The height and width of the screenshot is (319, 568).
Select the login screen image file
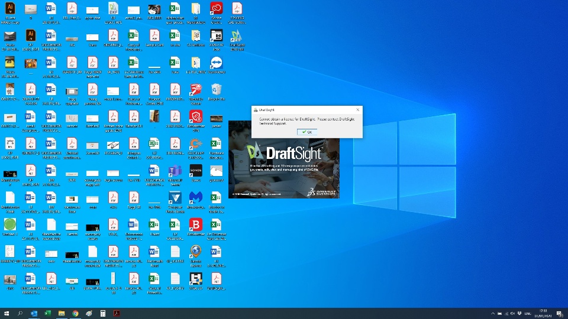113,174
